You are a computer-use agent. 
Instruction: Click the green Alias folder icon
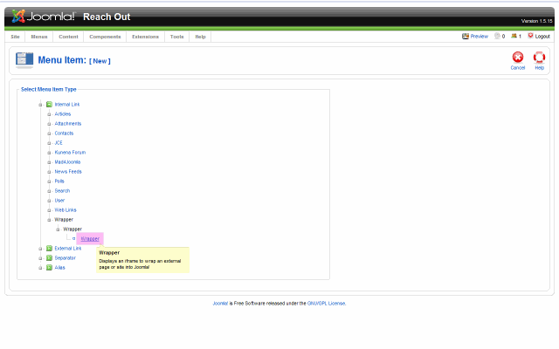(49, 268)
